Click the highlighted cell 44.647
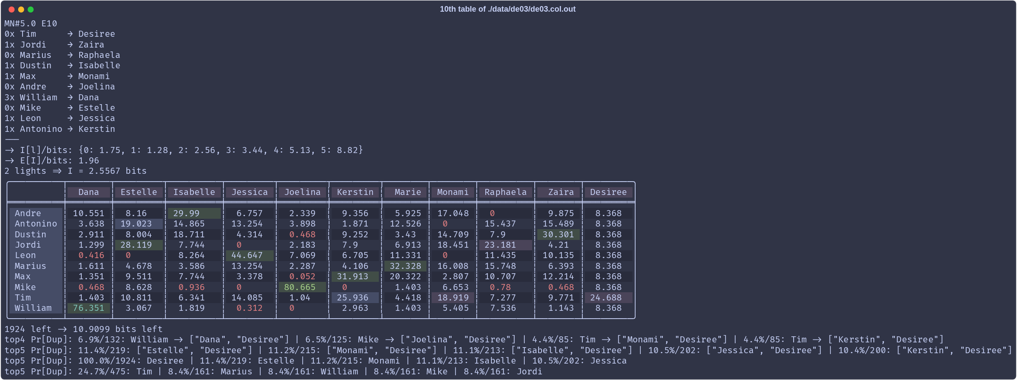The height and width of the screenshot is (380, 1017). click(250, 255)
